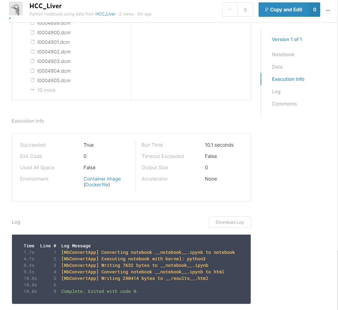Upvote the notebook with the arrow button

click(230, 10)
